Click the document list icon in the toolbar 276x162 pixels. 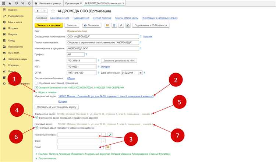(x=114, y=25)
